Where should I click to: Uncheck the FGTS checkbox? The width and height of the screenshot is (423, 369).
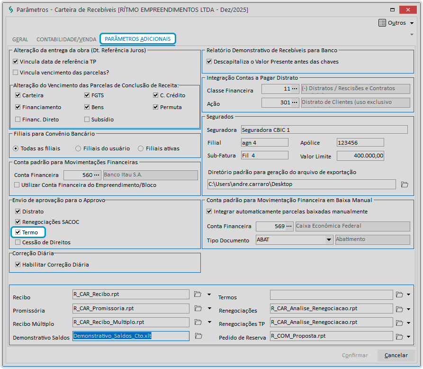87,95
